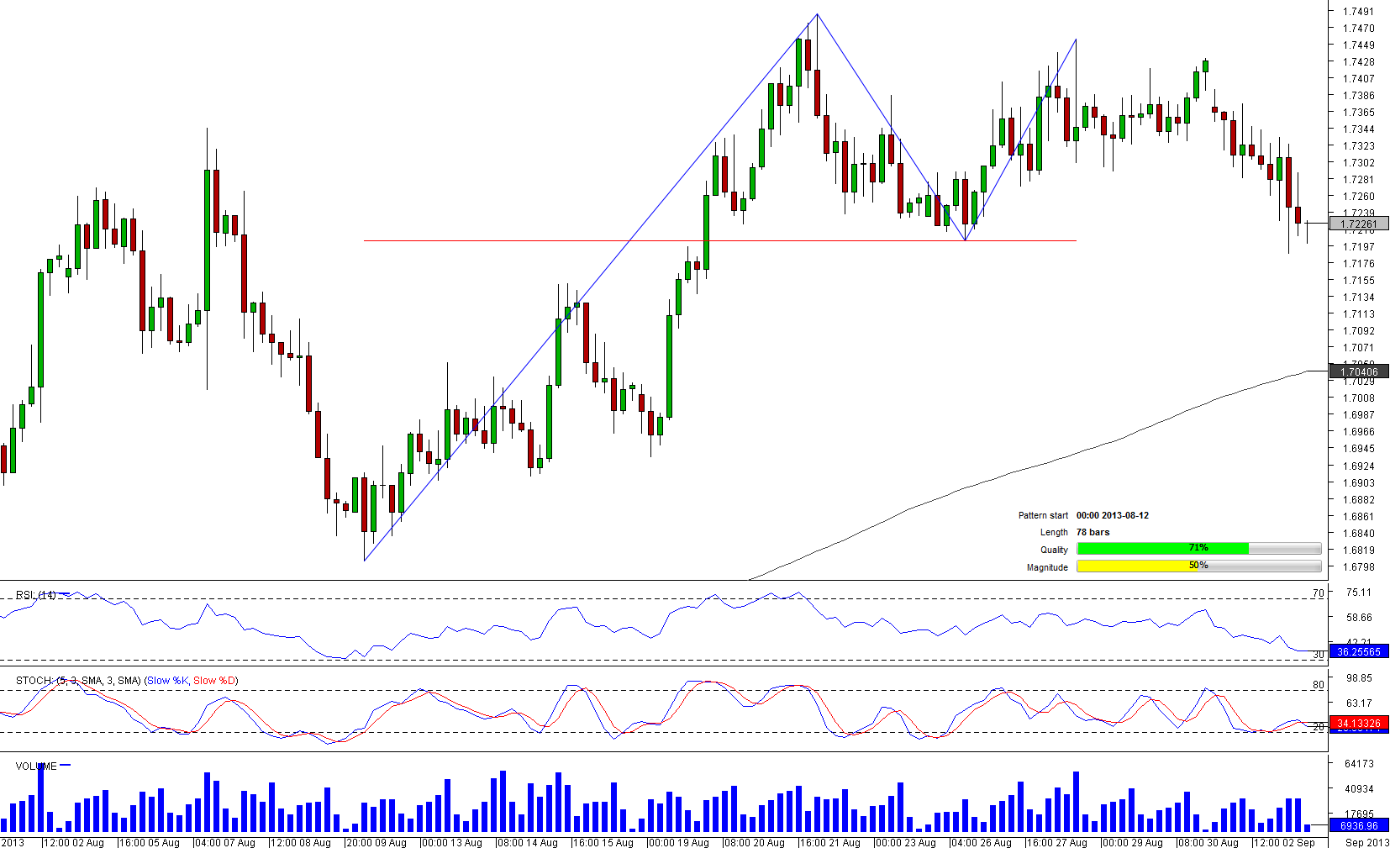Click the 12:00 02 Sep time label

tap(1283, 842)
